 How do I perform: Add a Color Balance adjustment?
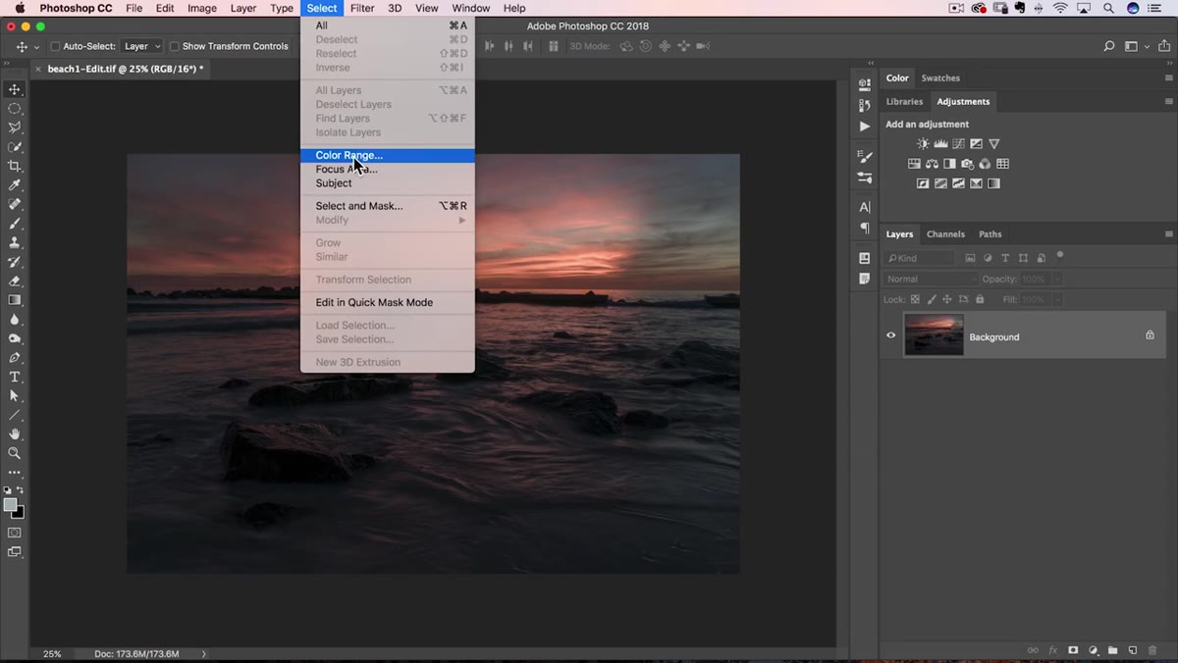coord(932,164)
